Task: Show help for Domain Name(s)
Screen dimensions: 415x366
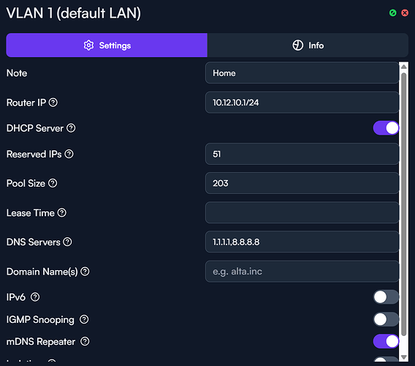Action: (85, 272)
